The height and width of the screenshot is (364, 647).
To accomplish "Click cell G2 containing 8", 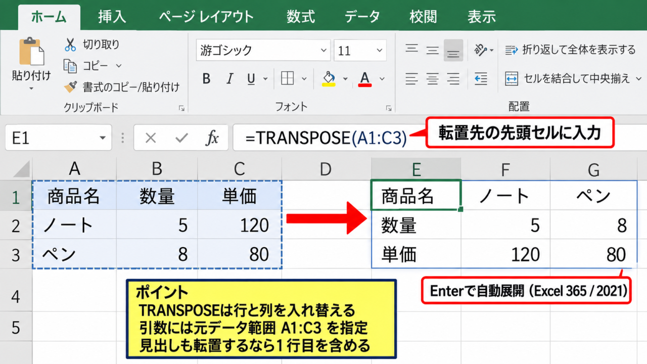I will click(594, 224).
